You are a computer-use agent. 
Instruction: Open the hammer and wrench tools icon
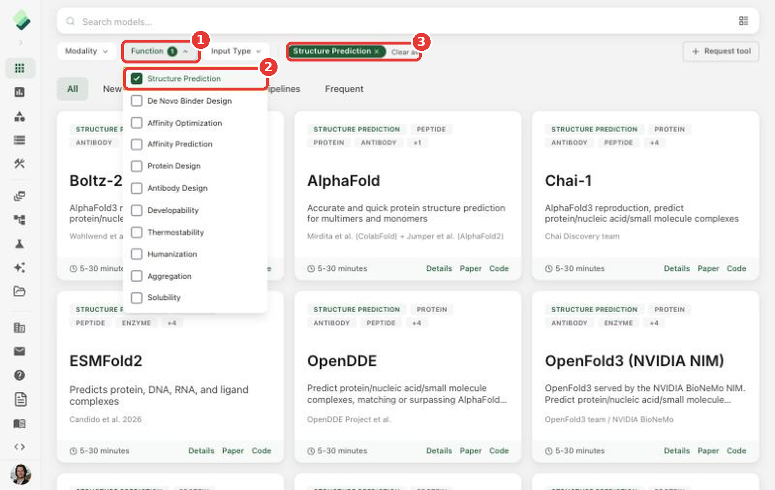[20, 164]
